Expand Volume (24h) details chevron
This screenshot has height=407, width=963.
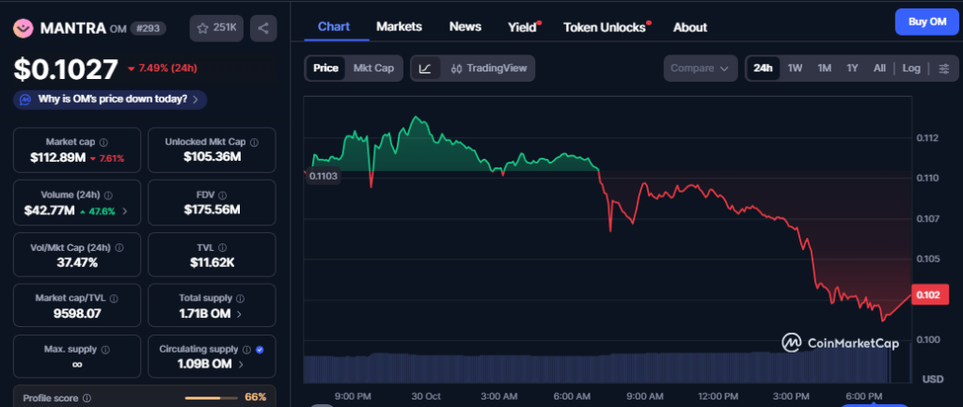click(x=125, y=211)
